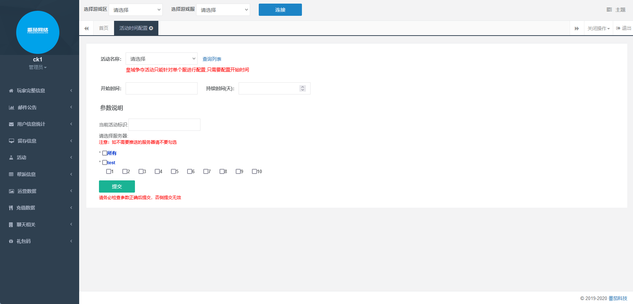Check server 5 checkbox
The width and height of the screenshot is (633, 304).
(x=173, y=171)
